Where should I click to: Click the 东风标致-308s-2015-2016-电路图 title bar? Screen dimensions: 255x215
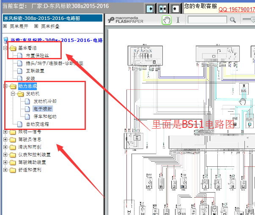pos(53,18)
